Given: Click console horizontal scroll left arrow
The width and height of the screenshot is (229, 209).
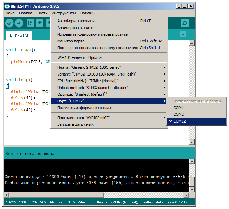Looking at the screenshot, I should click(x=6, y=195).
